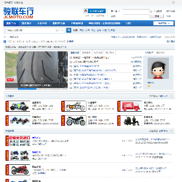
Task: Click the QQ penguin login button
Action: click(95, 11)
